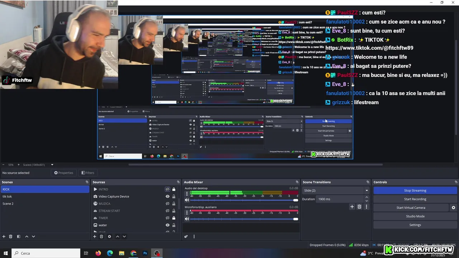Open virtual camera settings gear icon
Image resolution: width=459 pixels, height=258 pixels.
pos(453,208)
